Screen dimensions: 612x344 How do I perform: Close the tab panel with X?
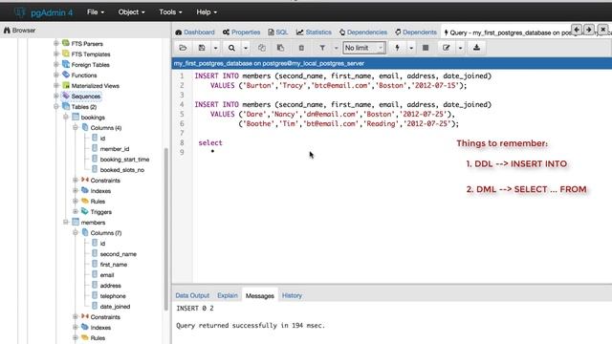click(x=603, y=30)
